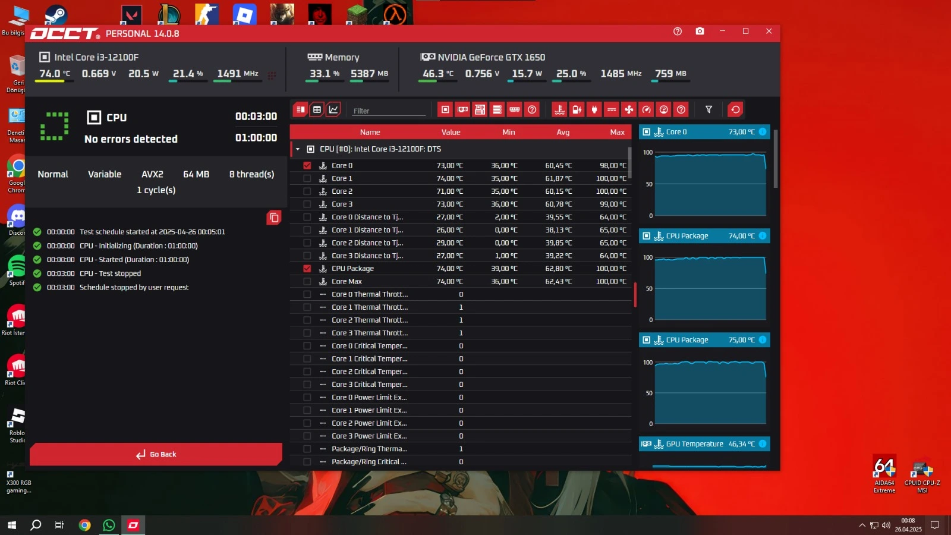
Task: Check Core 0 Thermal Throttling checkbox
Action: 307,294
